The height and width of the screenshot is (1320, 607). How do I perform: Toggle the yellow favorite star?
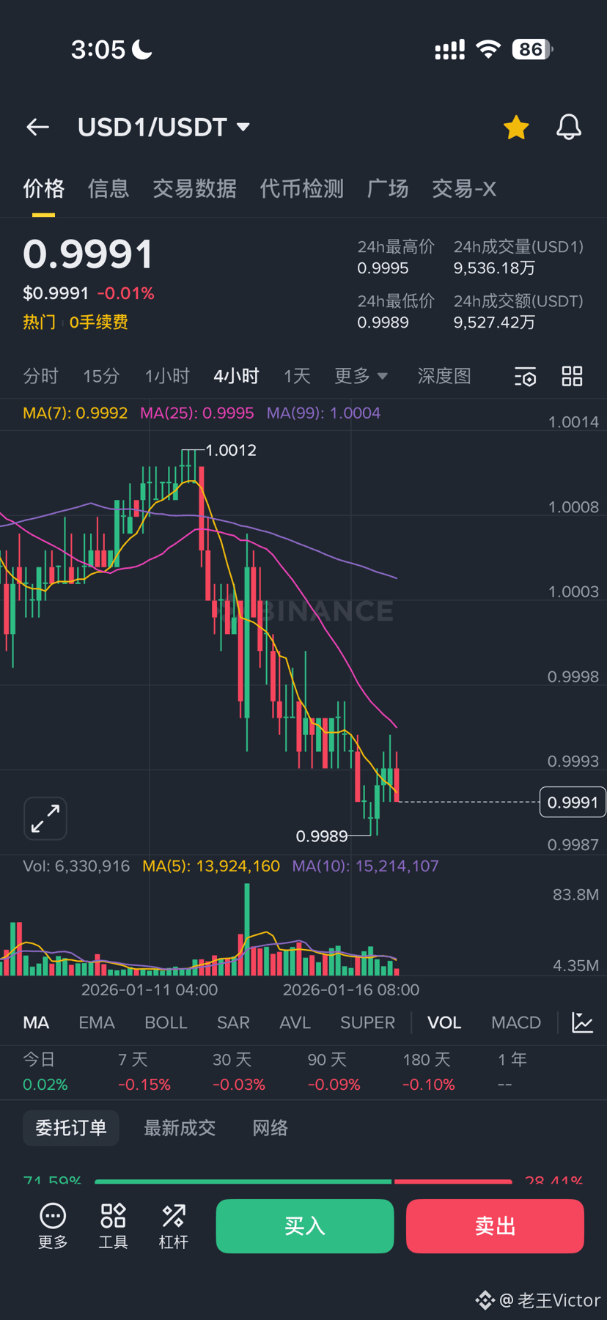[516, 128]
